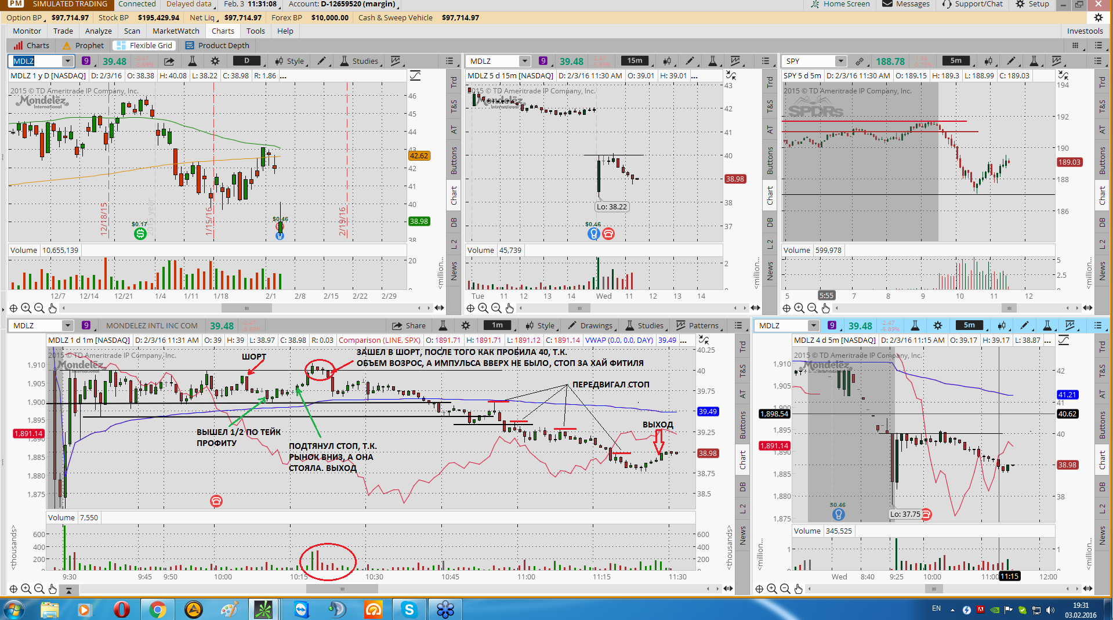The width and height of the screenshot is (1113, 620).
Task: Click zoom-in magnifier under the bottom-left chart
Action: click(26, 589)
